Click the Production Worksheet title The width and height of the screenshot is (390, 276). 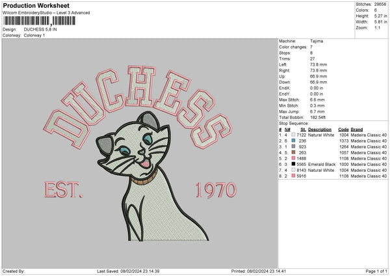31,5
